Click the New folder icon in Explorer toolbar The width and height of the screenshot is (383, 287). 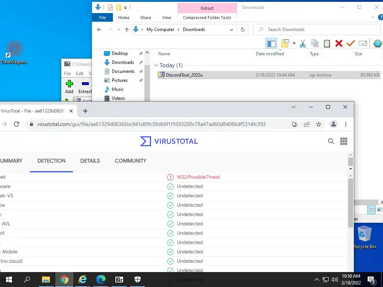point(285,43)
